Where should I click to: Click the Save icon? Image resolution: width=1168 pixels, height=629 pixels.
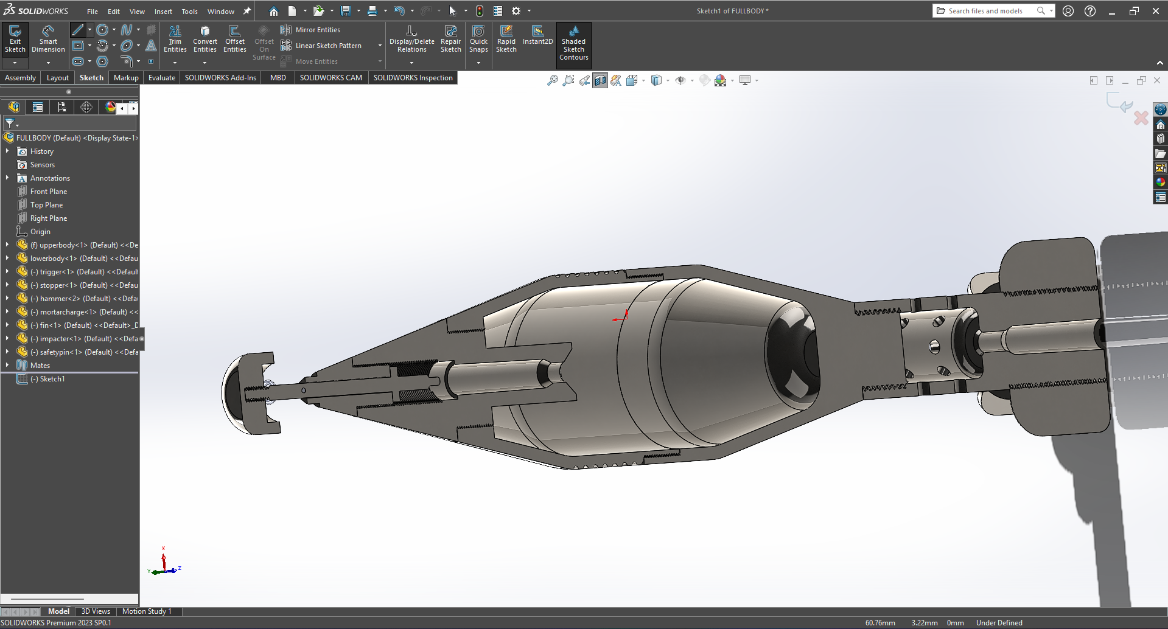346,11
